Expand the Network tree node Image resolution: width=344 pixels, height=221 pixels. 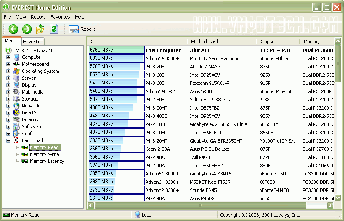pyautogui.click(x=8, y=106)
